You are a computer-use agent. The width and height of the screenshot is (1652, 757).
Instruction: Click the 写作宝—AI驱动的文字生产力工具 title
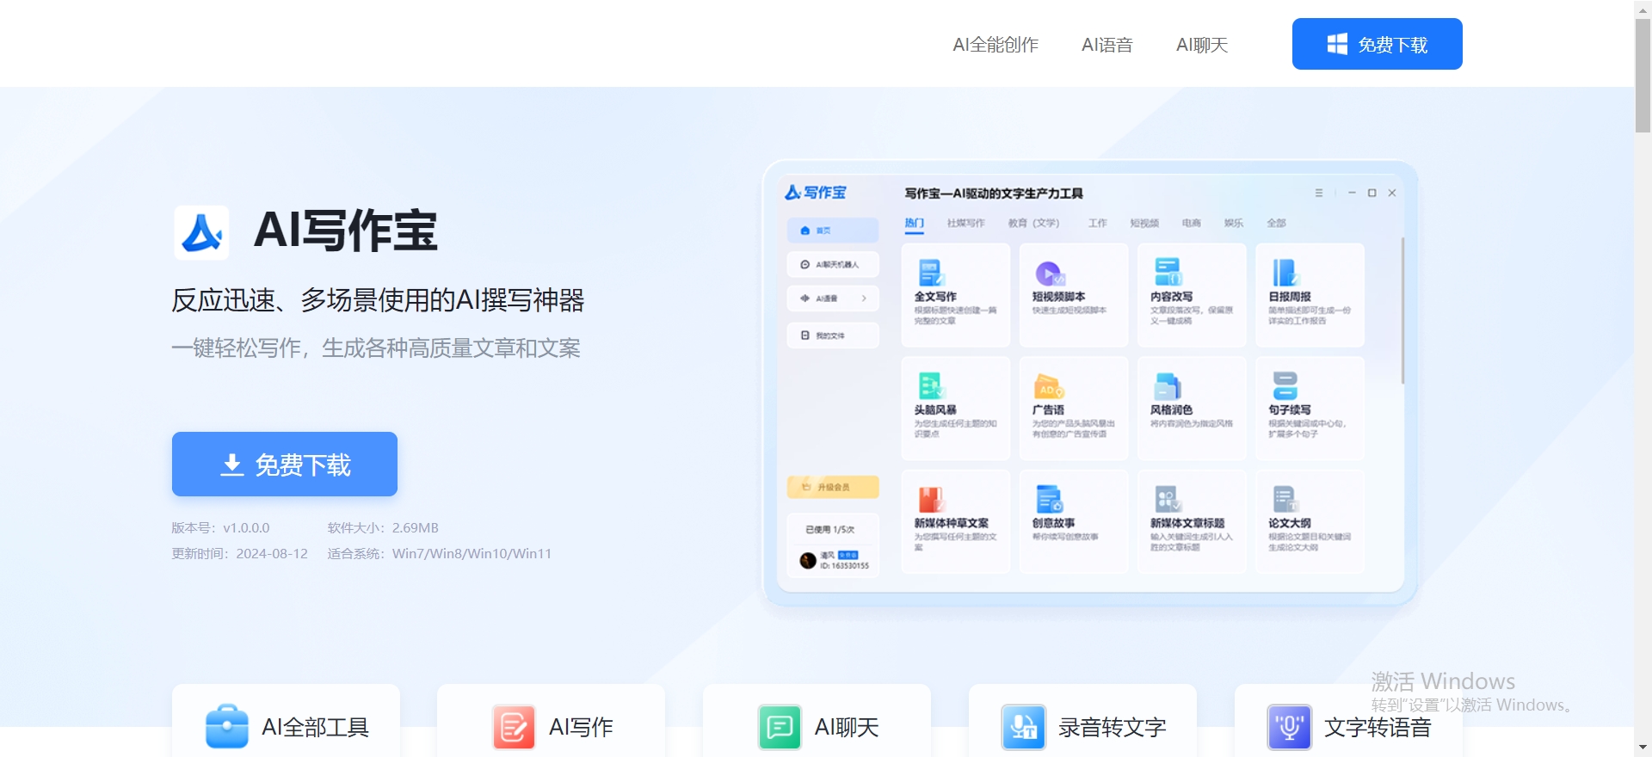[994, 194]
